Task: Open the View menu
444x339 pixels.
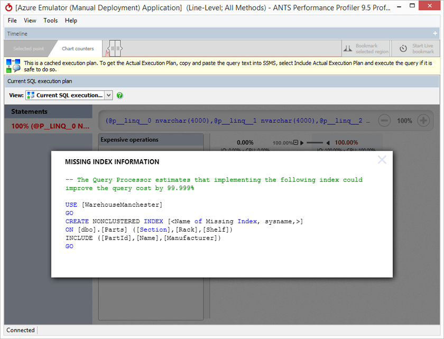Action: 30,21
